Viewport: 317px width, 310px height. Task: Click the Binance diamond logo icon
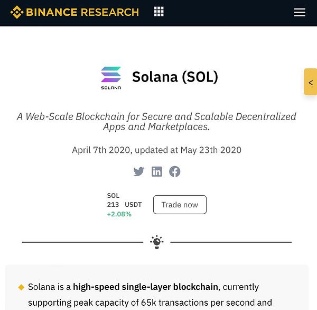17,12
